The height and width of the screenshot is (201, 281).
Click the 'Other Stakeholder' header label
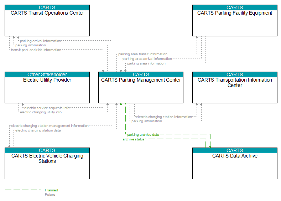(47, 74)
